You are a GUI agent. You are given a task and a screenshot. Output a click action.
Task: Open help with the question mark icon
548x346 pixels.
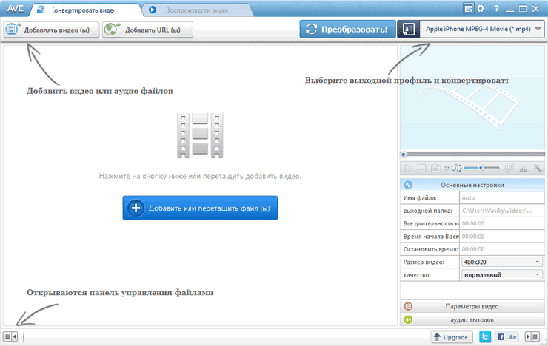coord(496,9)
